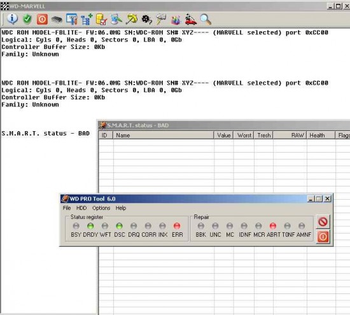Click the IDNF repair LED indicator
350x315 pixels.
pyautogui.click(x=244, y=226)
